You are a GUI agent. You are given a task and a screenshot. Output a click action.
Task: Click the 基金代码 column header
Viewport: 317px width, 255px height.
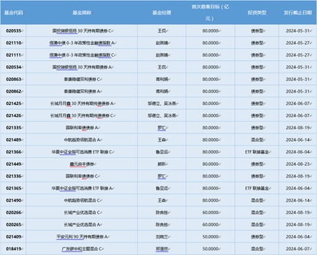pos(14,12)
